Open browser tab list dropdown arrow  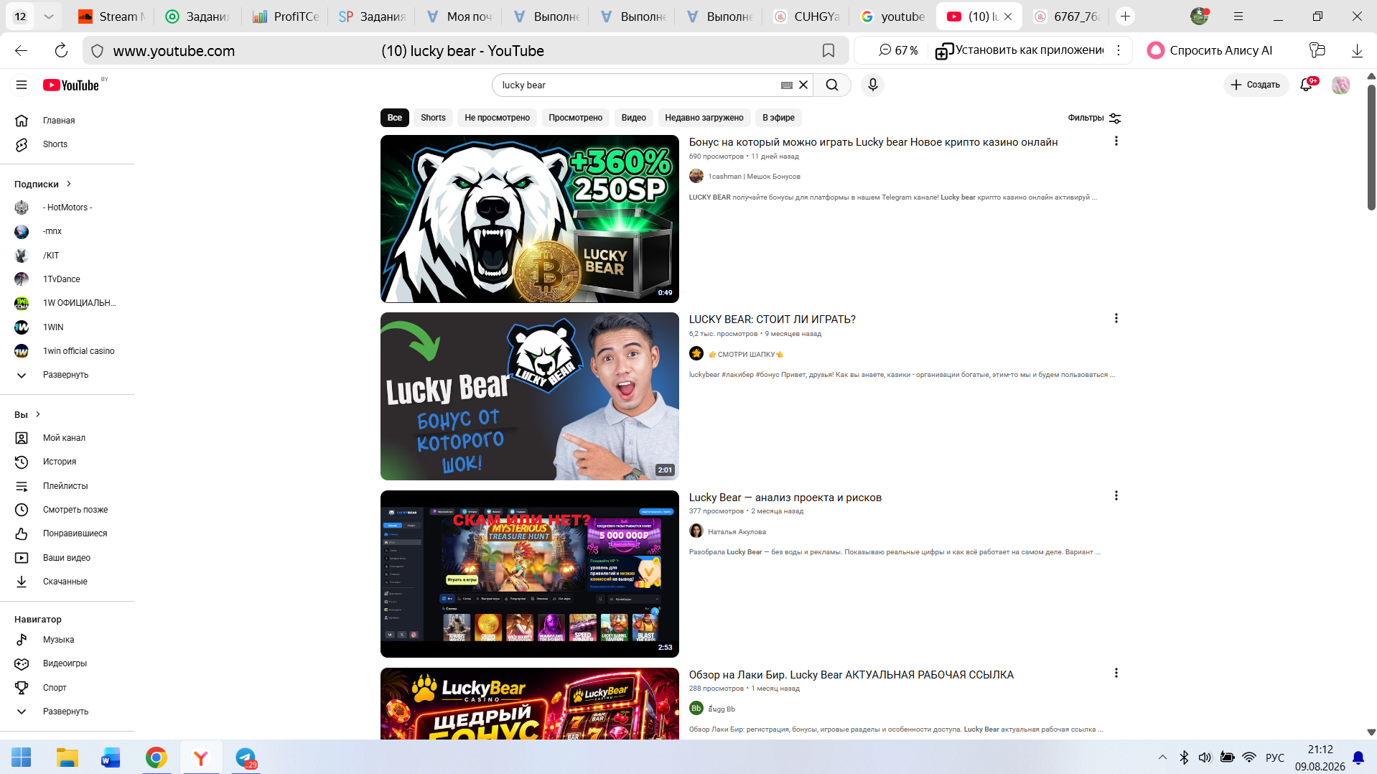[x=49, y=17]
